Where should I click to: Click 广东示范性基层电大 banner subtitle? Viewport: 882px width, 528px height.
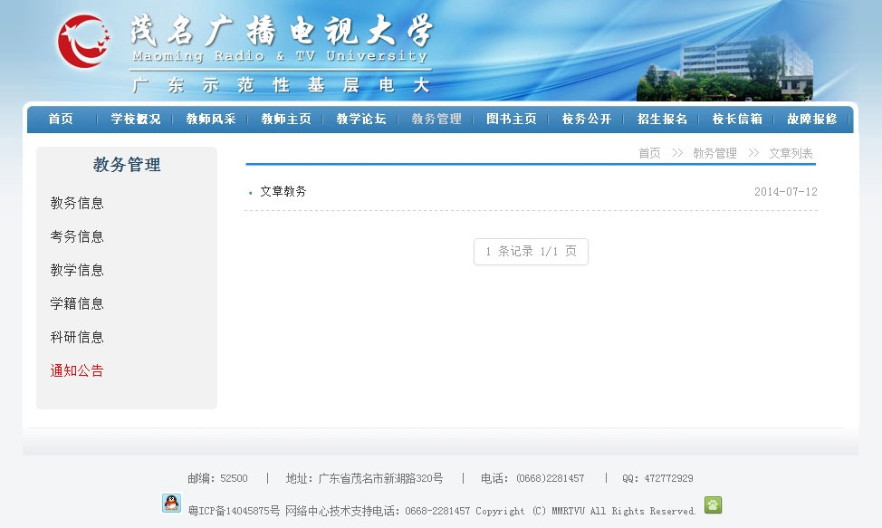(282, 85)
